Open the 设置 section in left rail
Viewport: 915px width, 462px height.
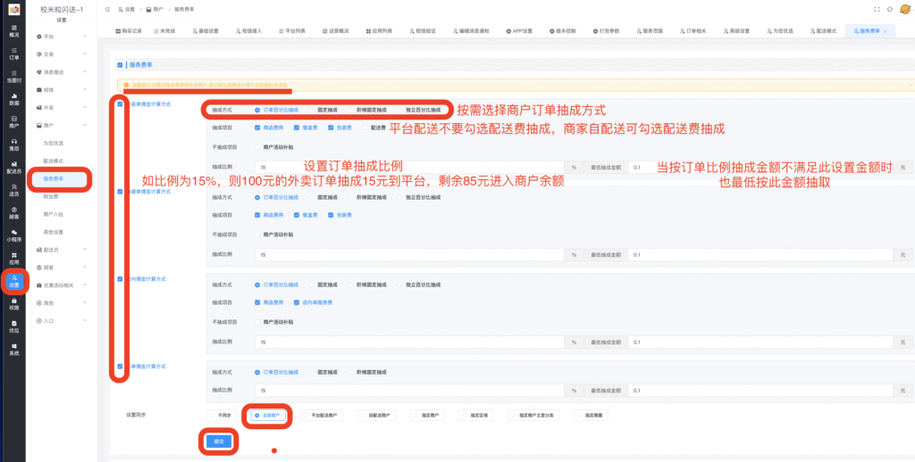tap(14, 282)
